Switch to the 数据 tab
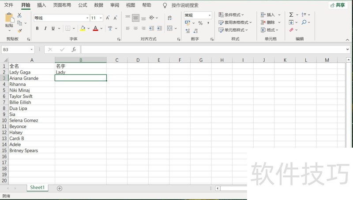This screenshot has width=353, height=200. coord(98,5)
